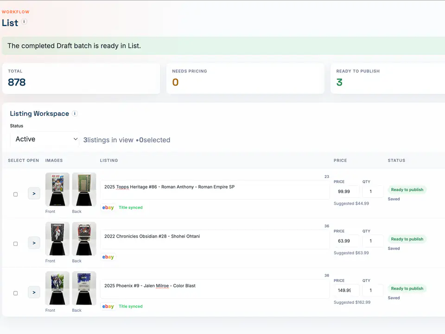445x334 pixels.
Task: Click the info icon next to List heading
Action: click(x=24, y=22)
